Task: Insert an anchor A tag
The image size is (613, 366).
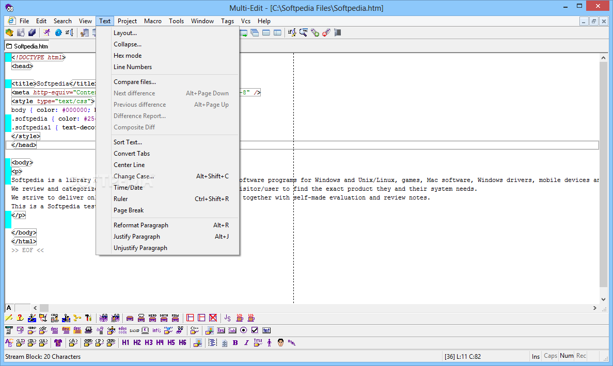Action: pos(73,343)
